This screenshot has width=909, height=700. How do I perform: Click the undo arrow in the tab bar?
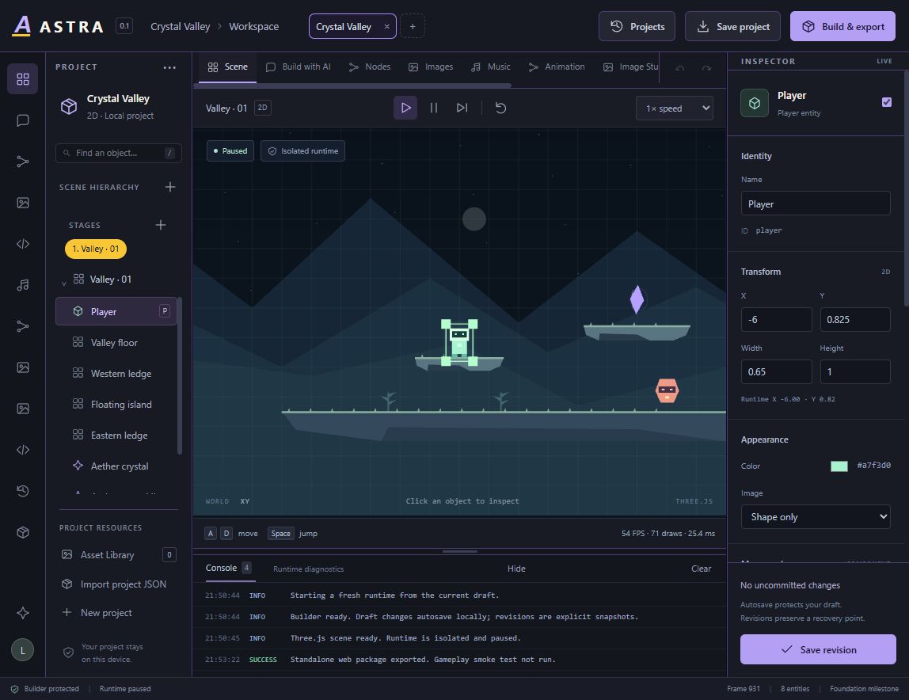tap(679, 68)
